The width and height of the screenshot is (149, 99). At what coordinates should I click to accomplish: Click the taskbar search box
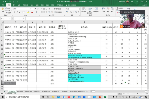[23, 97]
